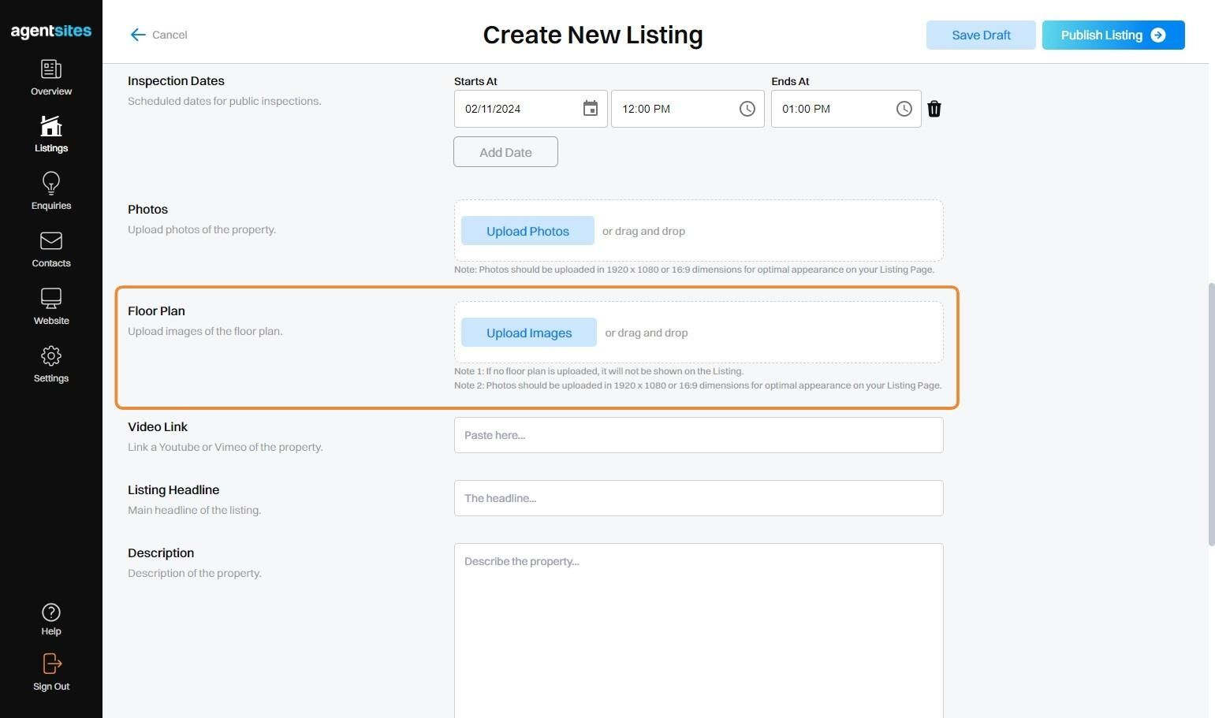This screenshot has height=718, width=1215.
Task: Click Cancel back arrow link
Action: [x=158, y=35]
